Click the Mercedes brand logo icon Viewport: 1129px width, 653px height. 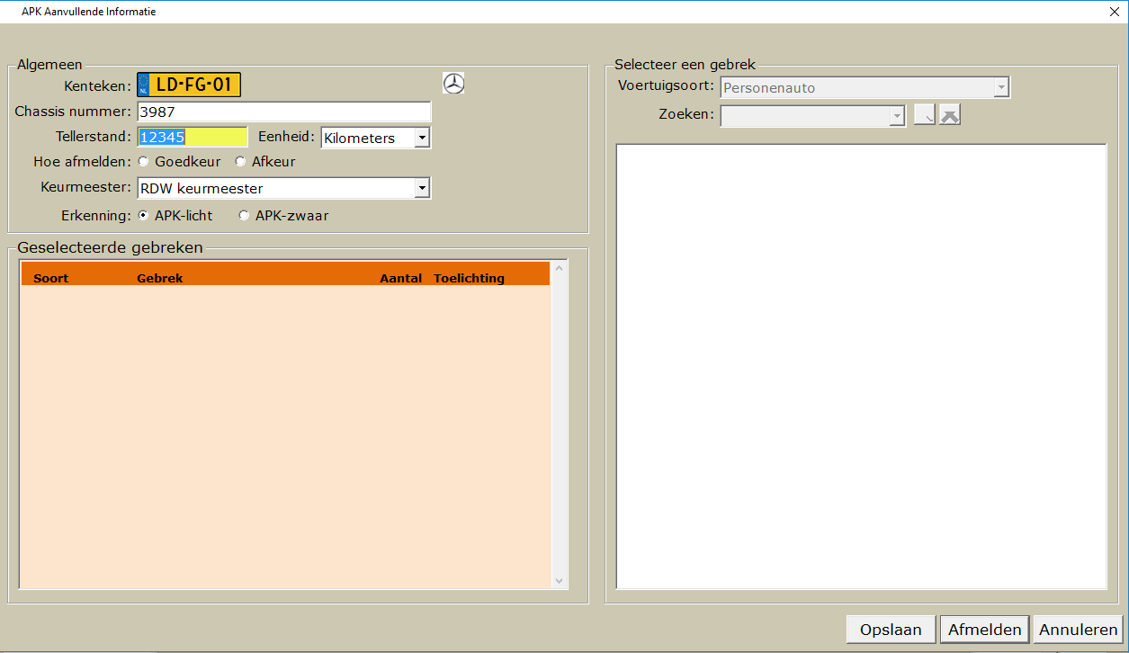pyautogui.click(x=454, y=84)
